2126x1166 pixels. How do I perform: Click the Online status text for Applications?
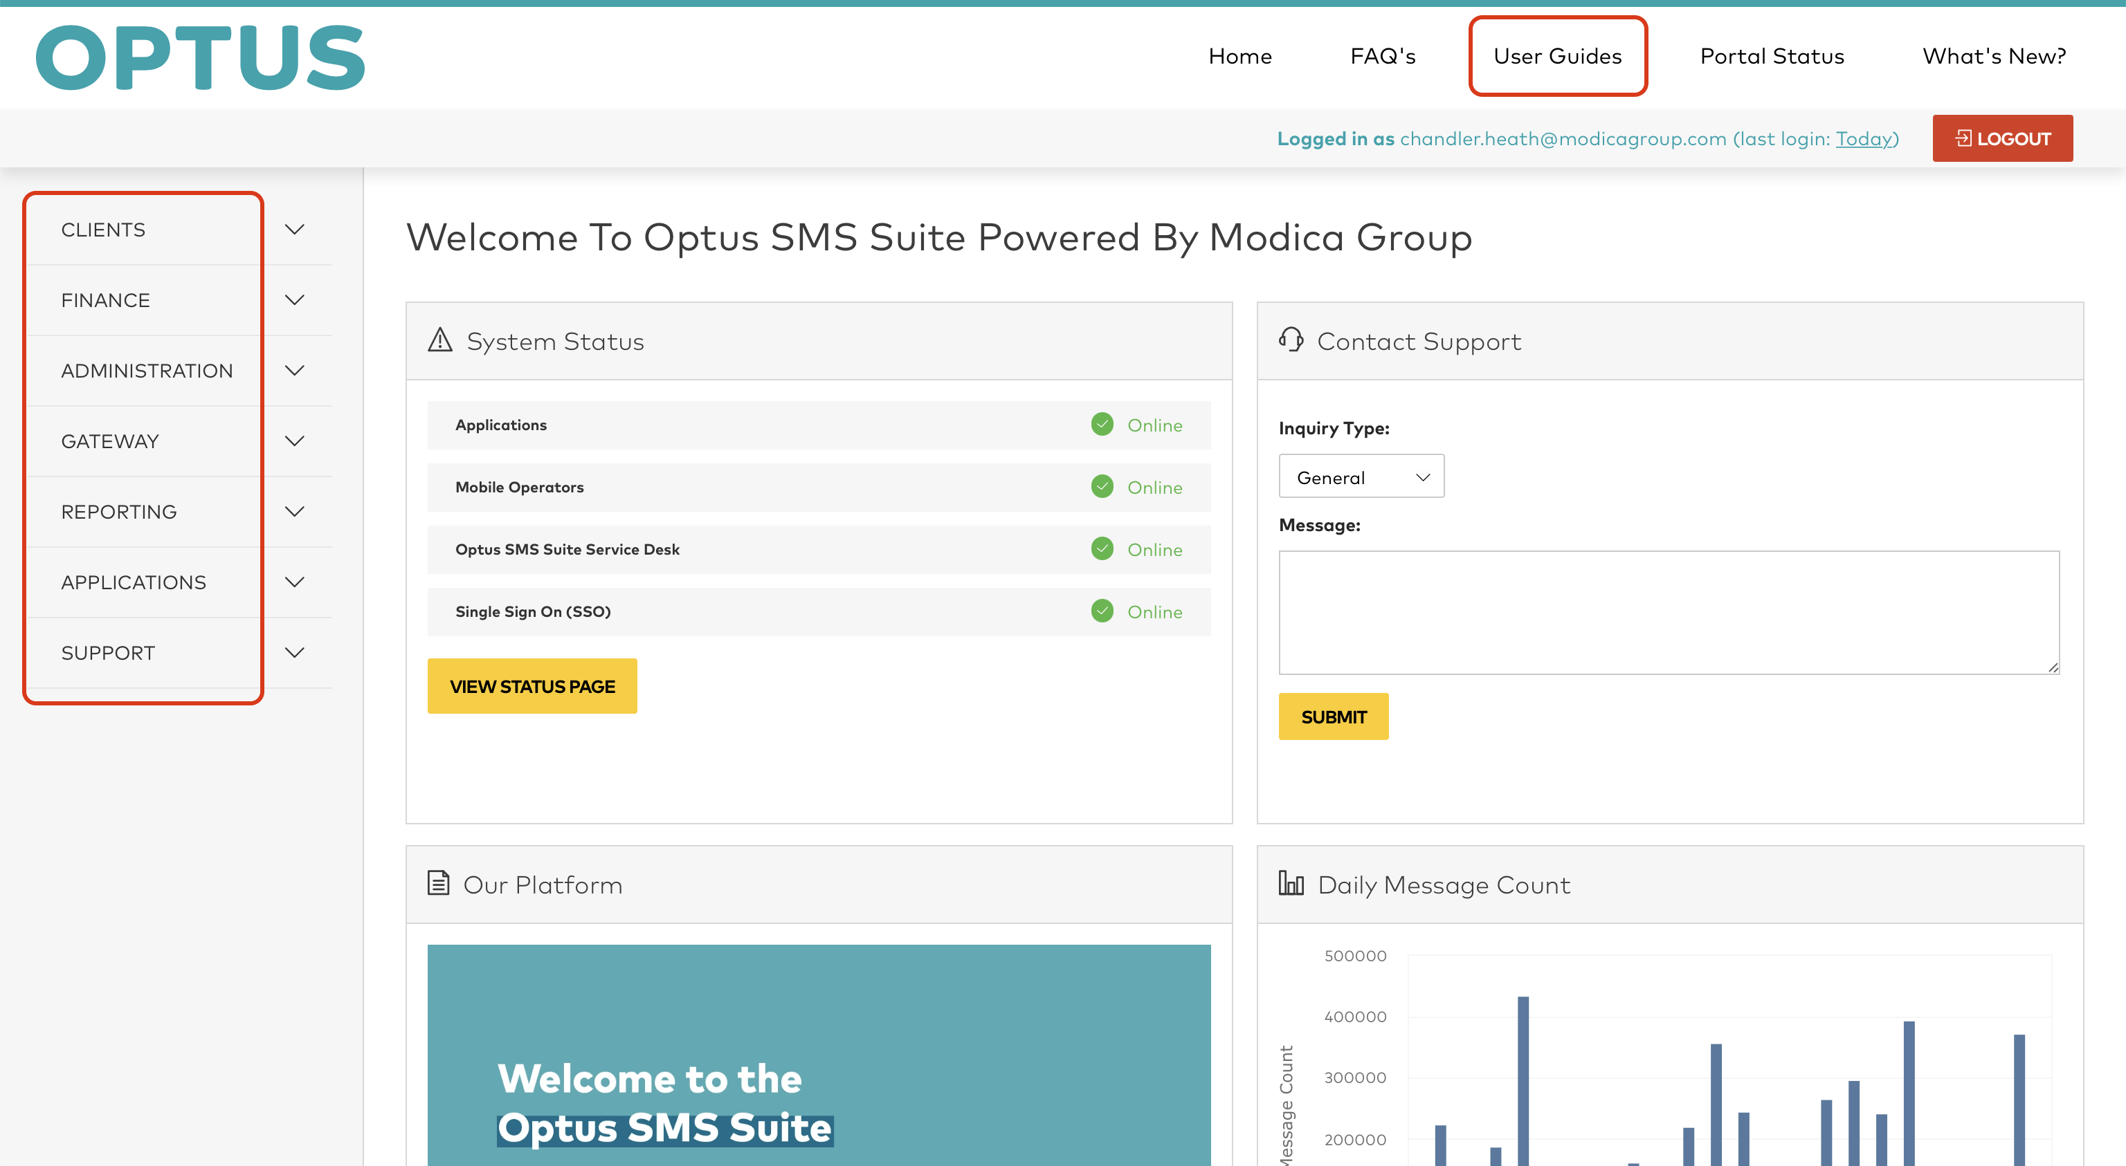click(1154, 425)
